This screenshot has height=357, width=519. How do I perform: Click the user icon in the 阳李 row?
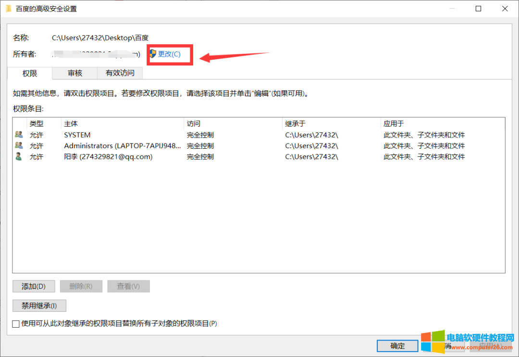click(19, 156)
